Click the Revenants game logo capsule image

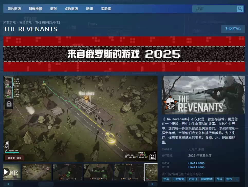203,95
